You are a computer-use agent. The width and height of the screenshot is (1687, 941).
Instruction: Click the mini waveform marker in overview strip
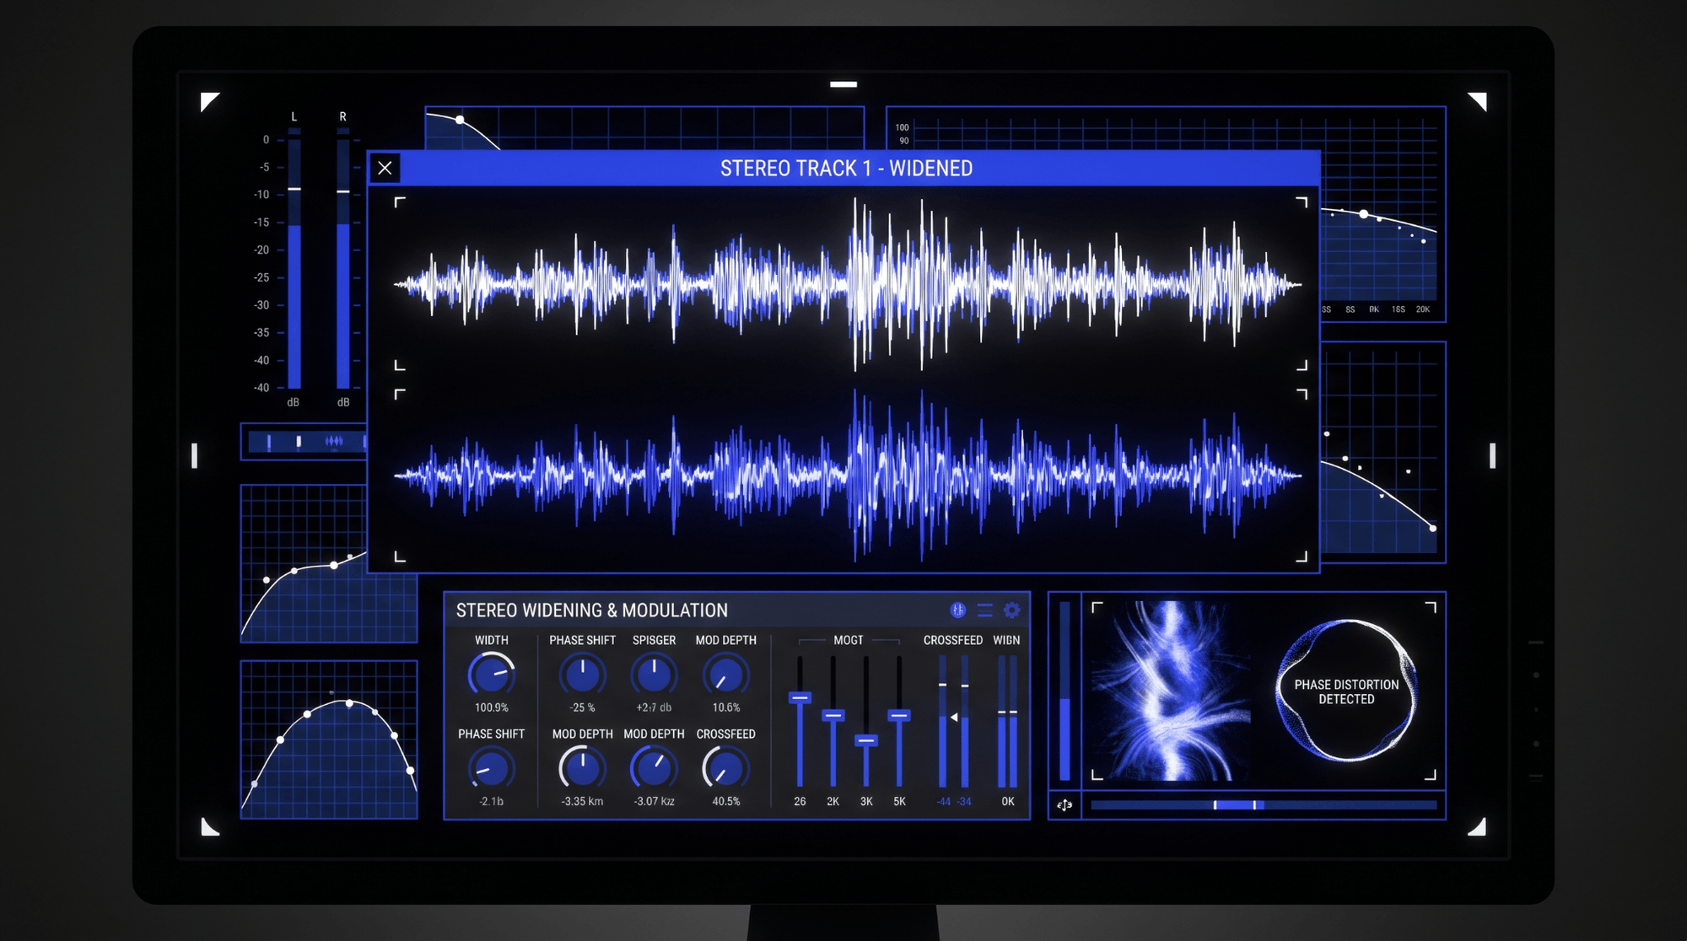(334, 441)
